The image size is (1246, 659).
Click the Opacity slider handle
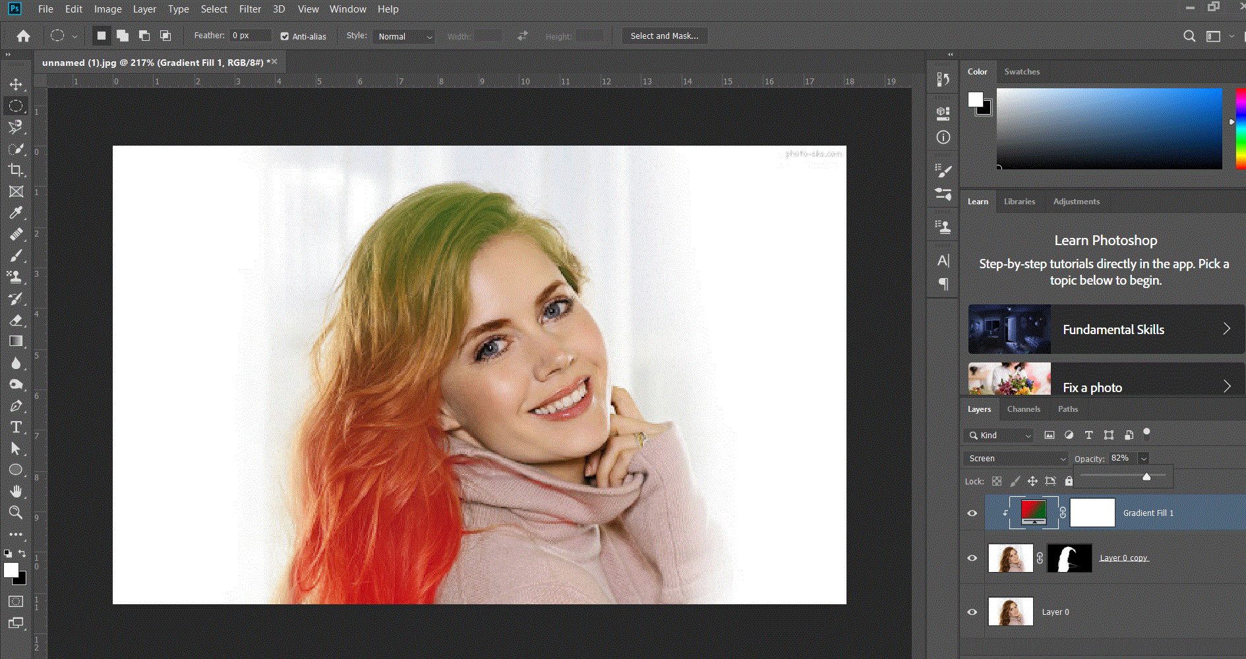(1146, 476)
